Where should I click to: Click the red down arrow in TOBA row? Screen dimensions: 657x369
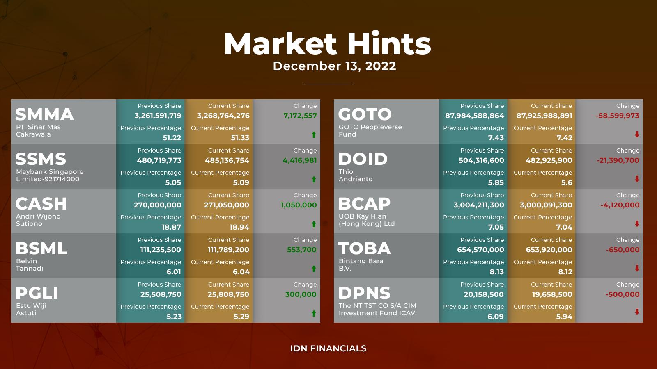click(637, 269)
